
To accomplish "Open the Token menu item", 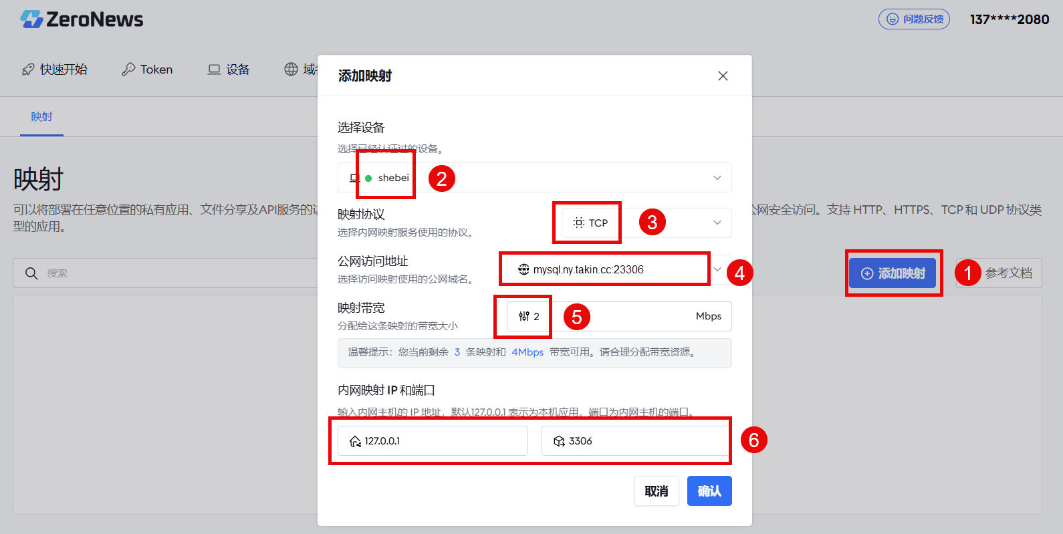I will click(147, 70).
